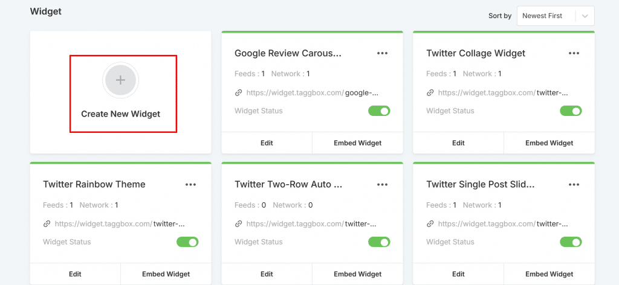The height and width of the screenshot is (285, 619).
Task: Open three-dot menu for Twitter Collage Widget
Action: click(574, 53)
